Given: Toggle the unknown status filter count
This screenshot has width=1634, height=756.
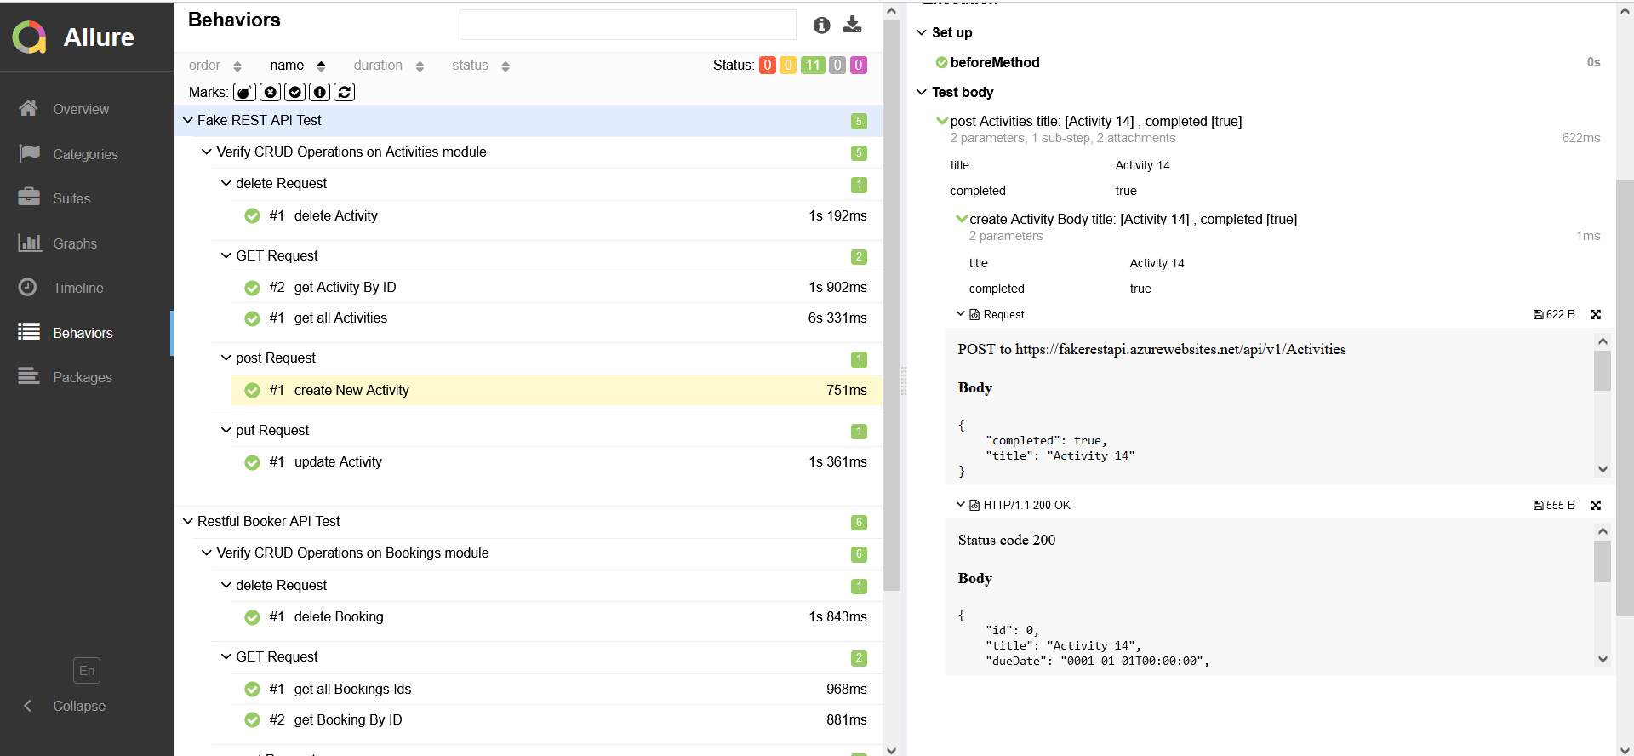Looking at the screenshot, I should [x=859, y=66].
